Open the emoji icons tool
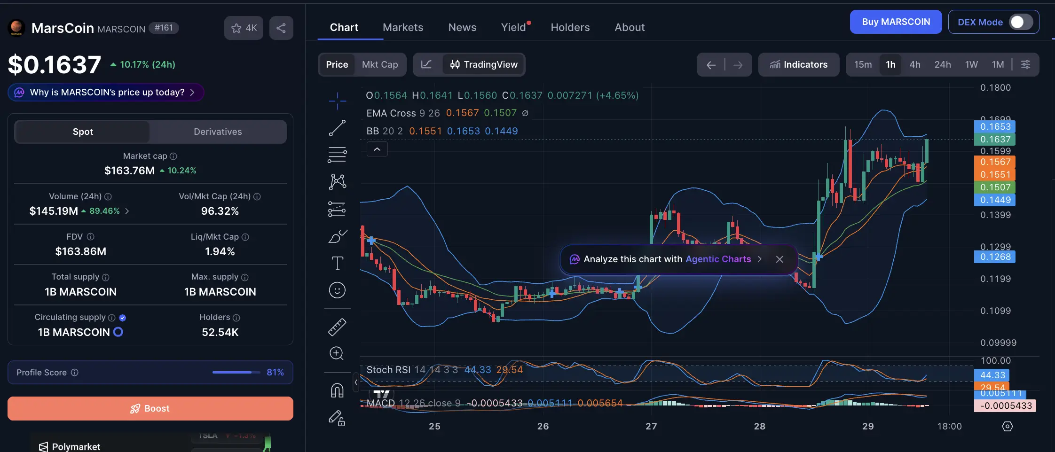1055x452 pixels. (x=337, y=290)
